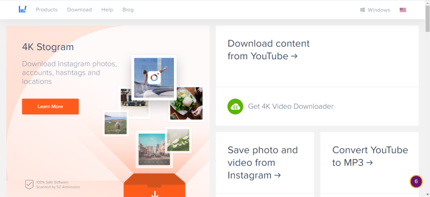Open Download content from YouTube link
This screenshot has height=197, width=430.
point(268,50)
